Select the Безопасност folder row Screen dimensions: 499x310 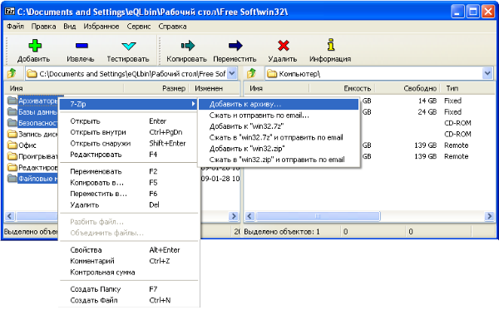coord(32,123)
